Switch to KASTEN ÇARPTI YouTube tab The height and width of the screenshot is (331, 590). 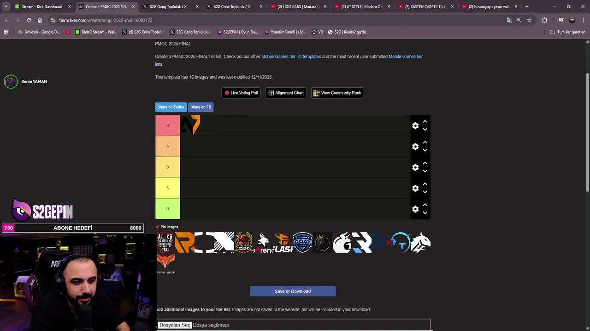click(426, 6)
